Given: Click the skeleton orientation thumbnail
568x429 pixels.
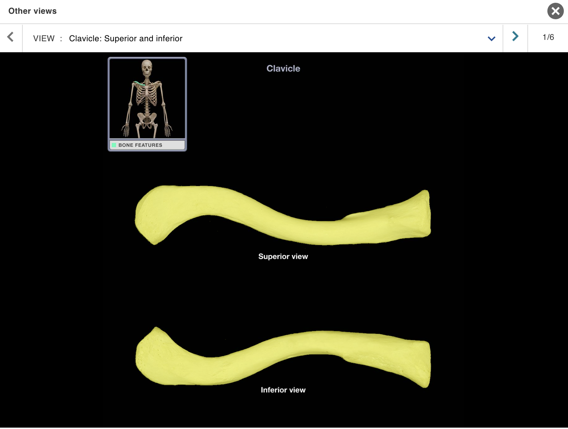Looking at the screenshot, I should (147, 100).
